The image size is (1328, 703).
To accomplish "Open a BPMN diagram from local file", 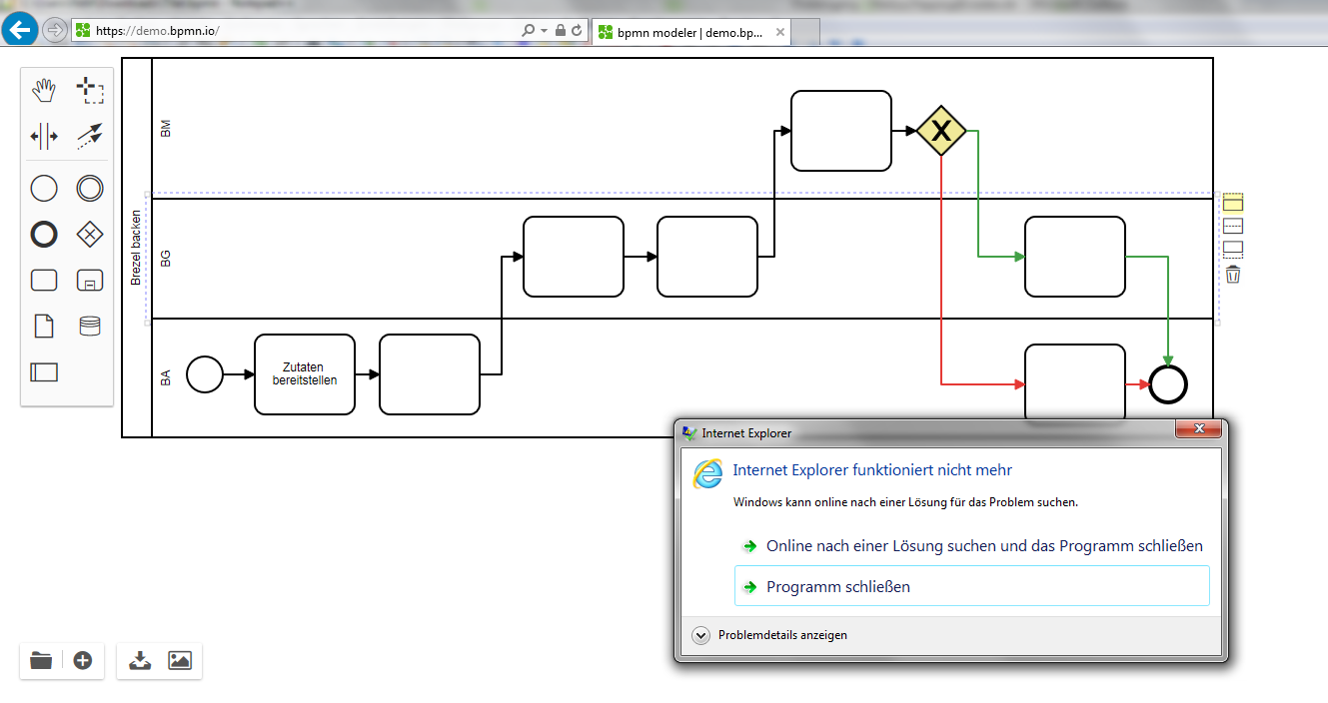I will tap(41, 660).
